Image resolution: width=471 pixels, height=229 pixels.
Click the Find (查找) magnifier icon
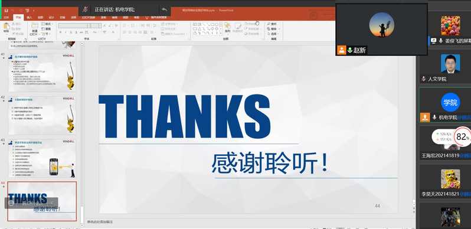[x=269, y=24]
